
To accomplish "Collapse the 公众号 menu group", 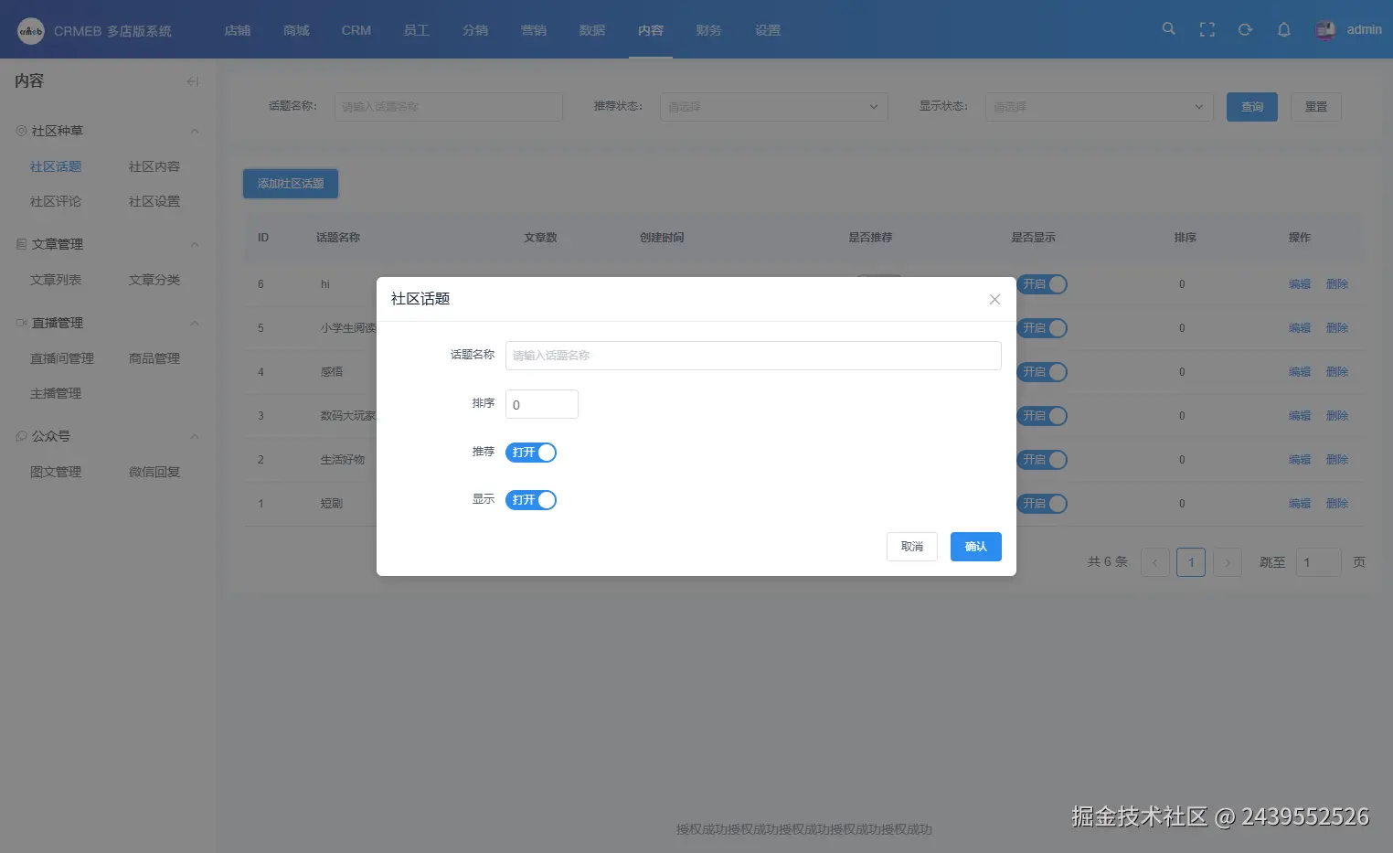I will tap(195, 436).
